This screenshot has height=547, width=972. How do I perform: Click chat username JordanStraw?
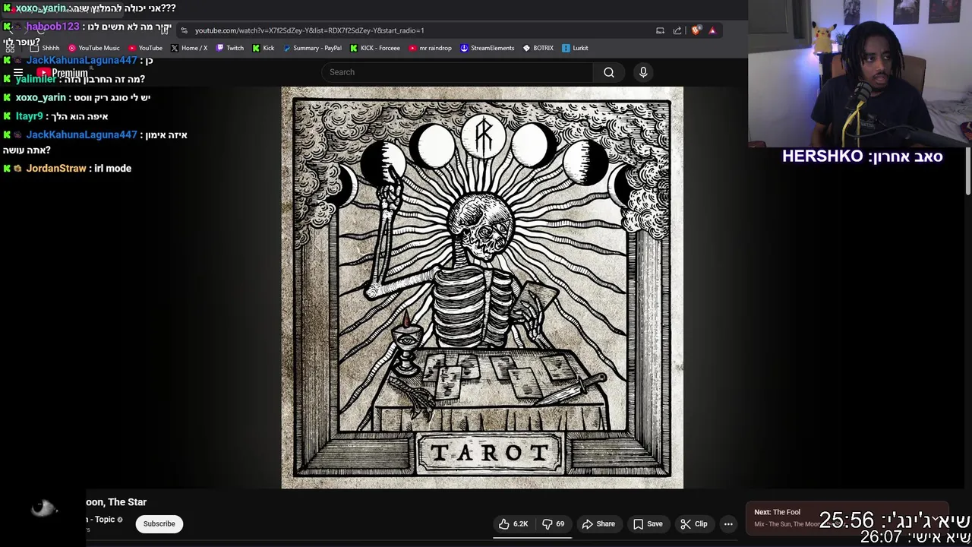click(56, 169)
